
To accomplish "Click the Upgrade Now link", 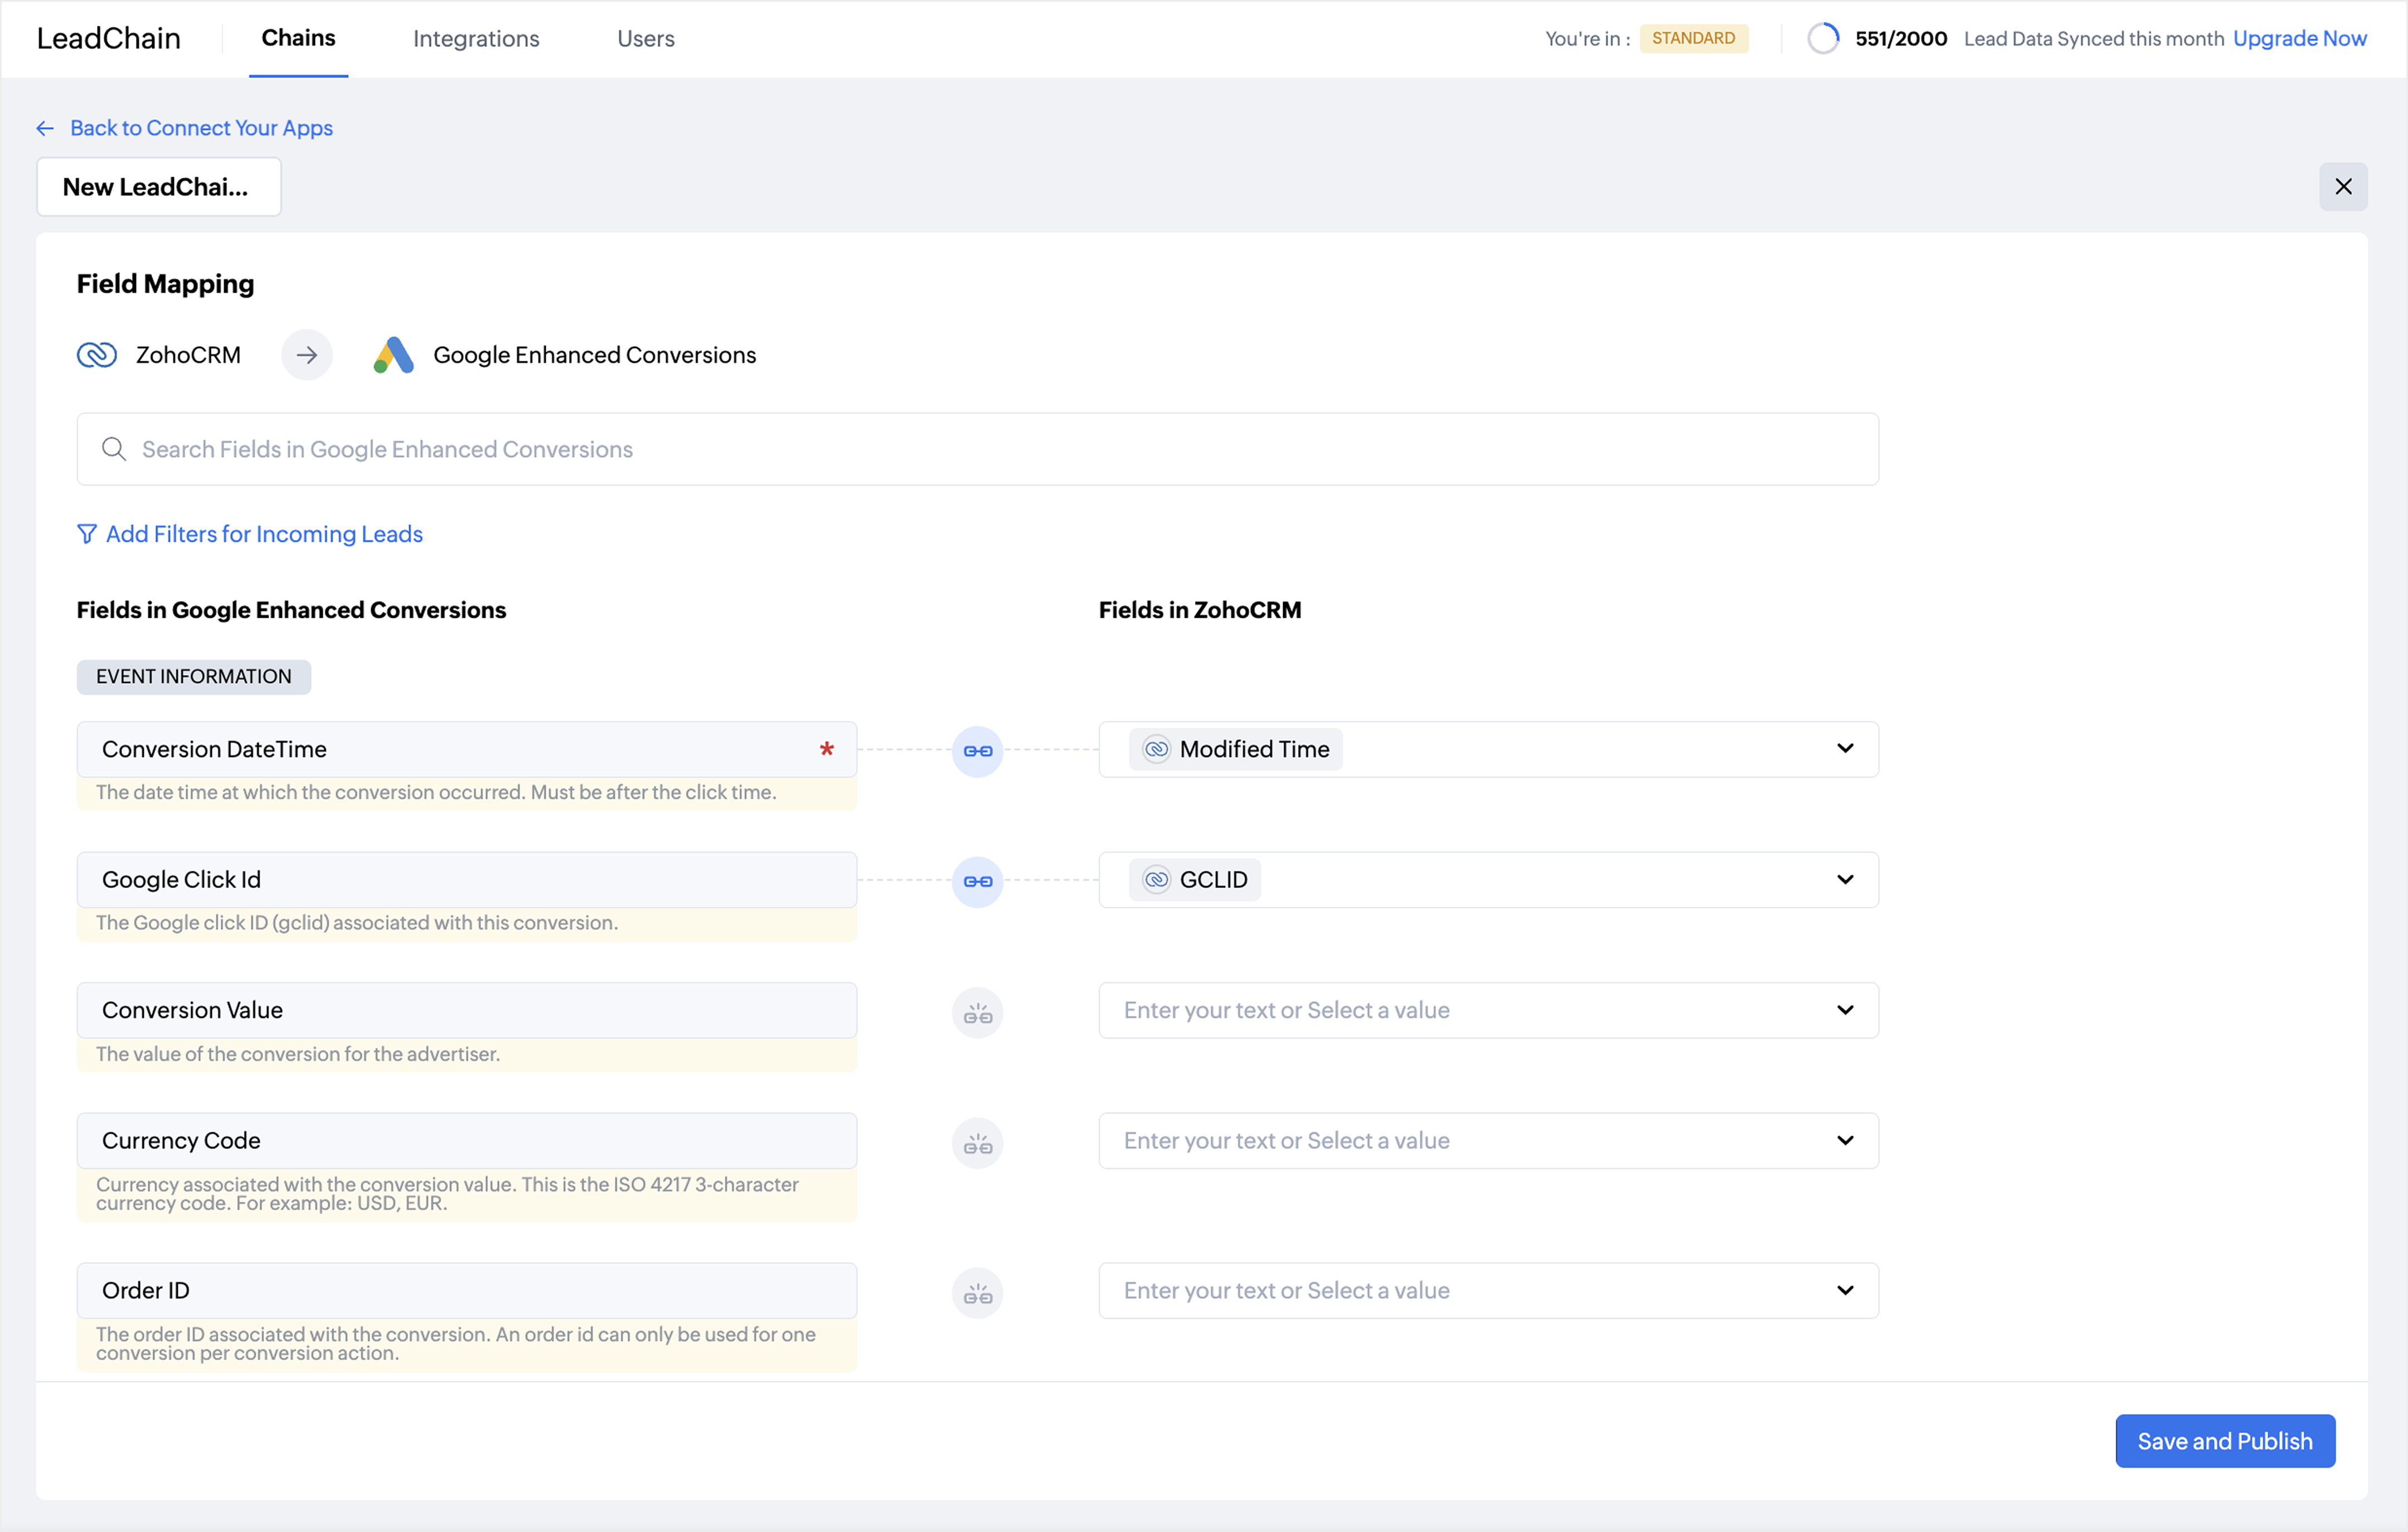I will pos(2299,39).
